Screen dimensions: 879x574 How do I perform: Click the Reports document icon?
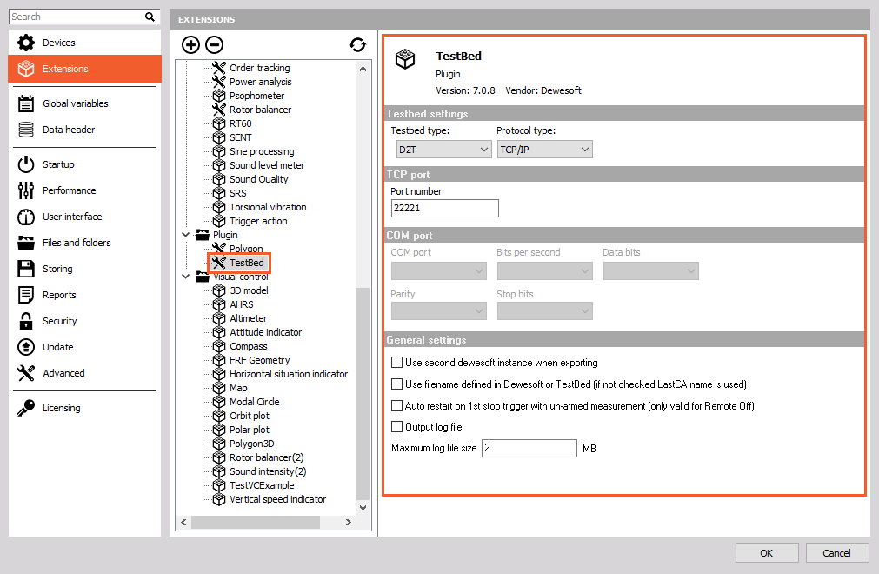pos(26,295)
